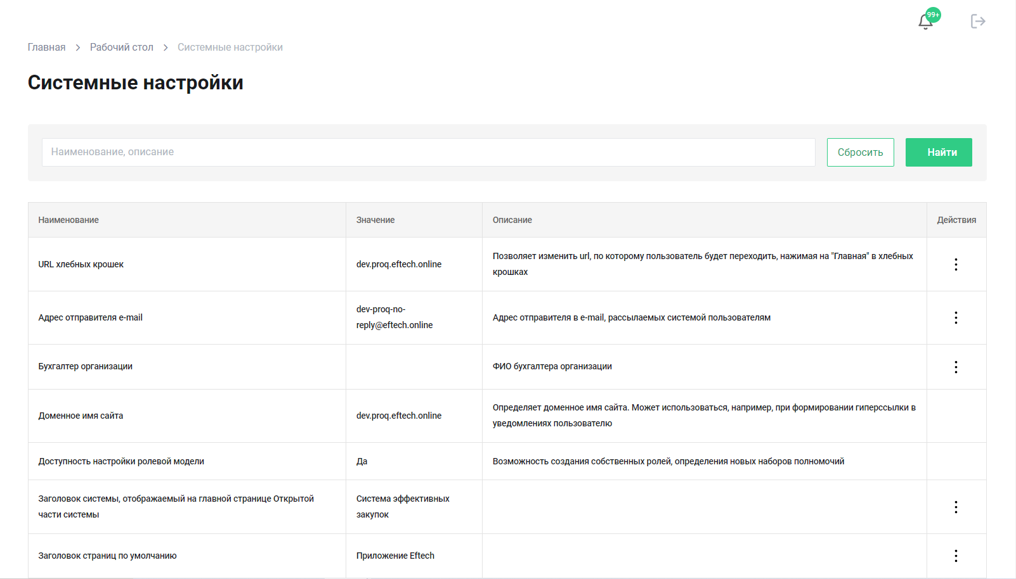Open actions menu for Бухгалтер организации row
The width and height of the screenshot is (1016, 579).
pyautogui.click(x=956, y=367)
